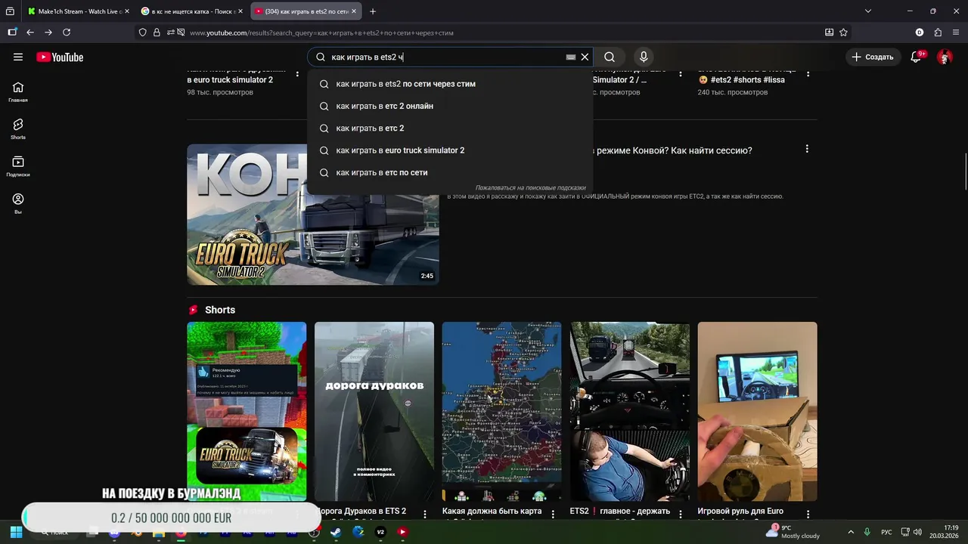Screen dimensions: 968x544
Task: Switch the РУС input language
Action: click(x=886, y=532)
